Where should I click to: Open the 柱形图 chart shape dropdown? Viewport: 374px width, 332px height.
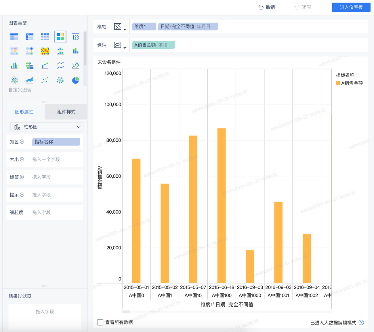[x=47, y=127]
